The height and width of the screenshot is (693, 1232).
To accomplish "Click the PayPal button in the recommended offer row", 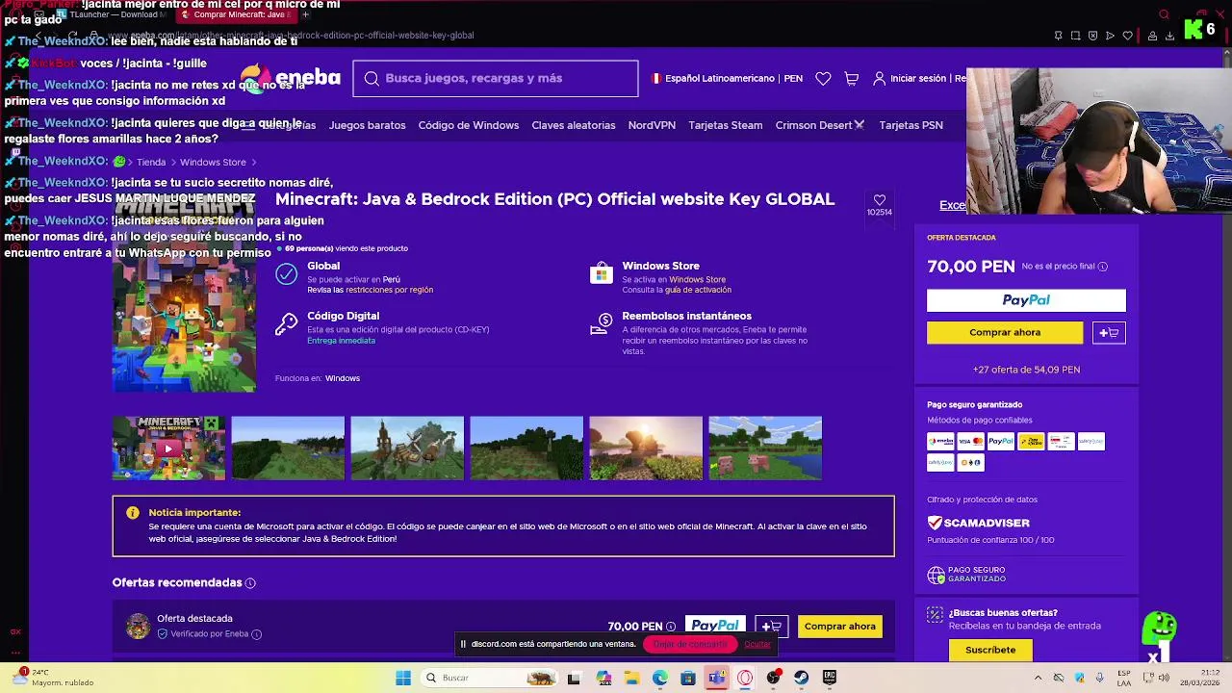I will (715, 627).
